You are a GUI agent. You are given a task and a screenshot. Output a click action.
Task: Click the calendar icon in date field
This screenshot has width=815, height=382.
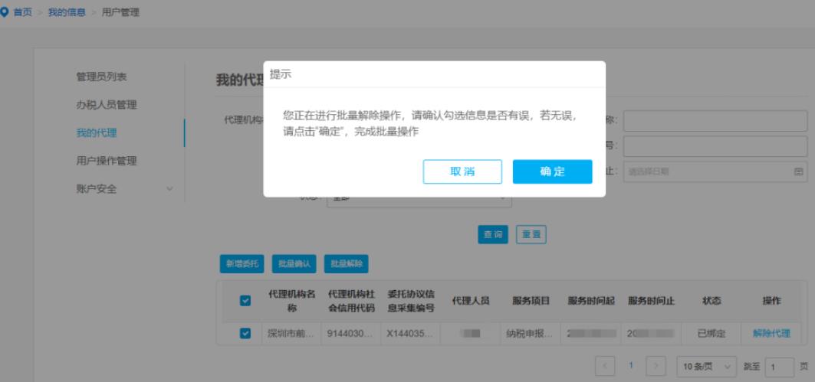pos(797,171)
